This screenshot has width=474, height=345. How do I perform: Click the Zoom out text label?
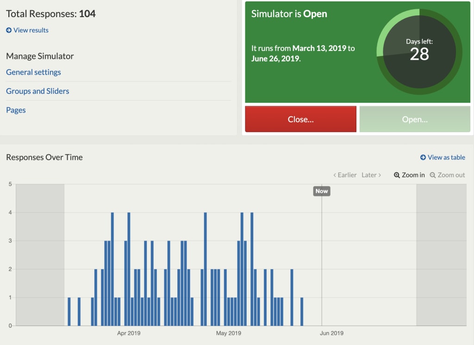pos(451,175)
